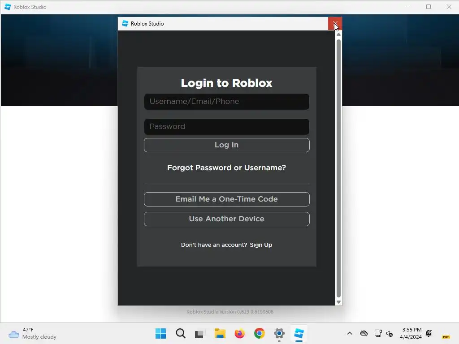Submit with the Log In button
Image resolution: width=459 pixels, height=344 pixels.
pyautogui.click(x=226, y=145)
